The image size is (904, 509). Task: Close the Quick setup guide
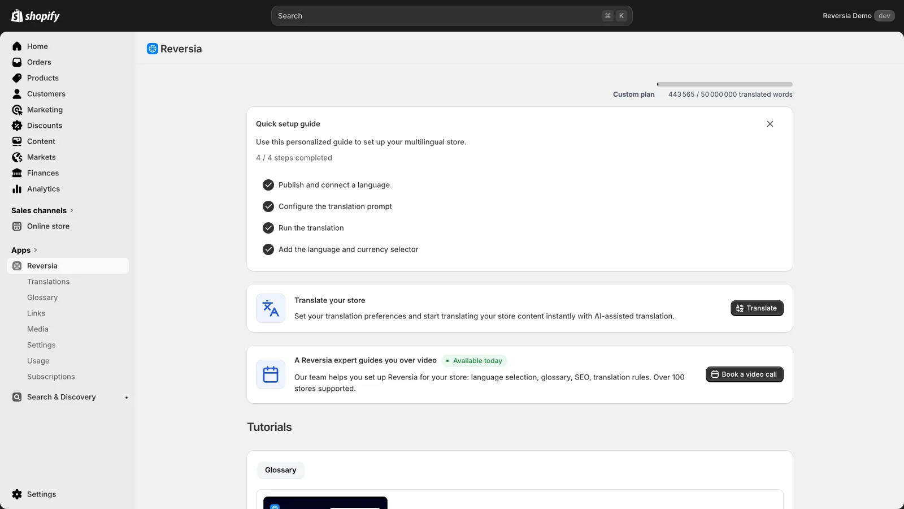[x=770, y=124]
